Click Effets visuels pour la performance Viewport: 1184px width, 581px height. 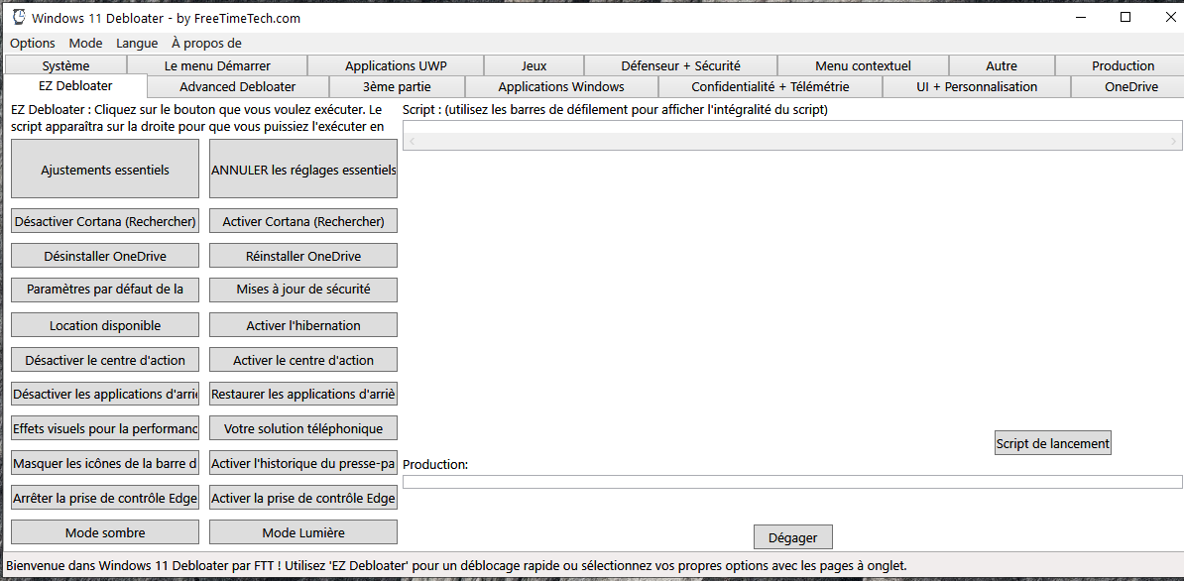pos(105,428)
